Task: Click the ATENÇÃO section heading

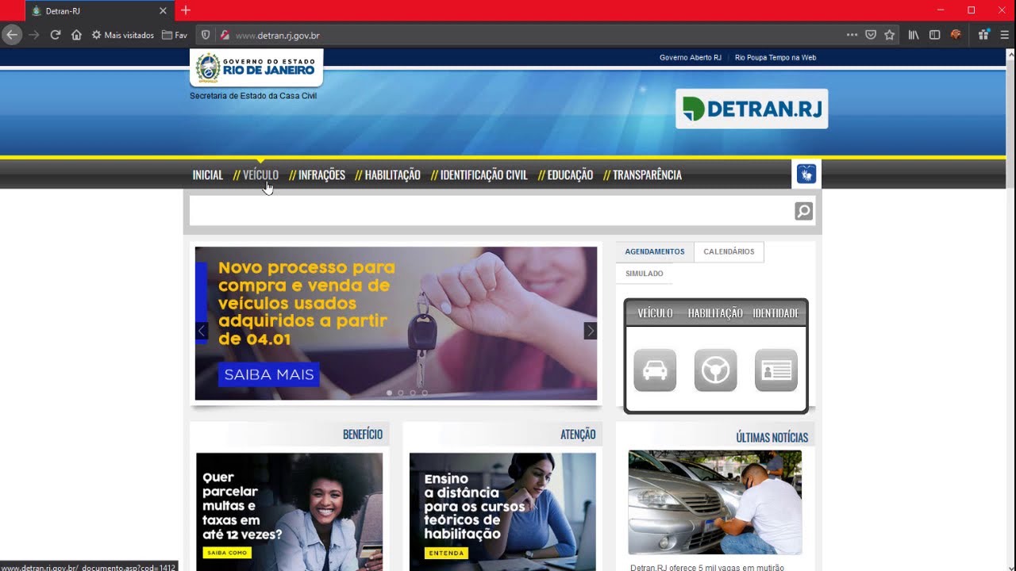Action: click(578, 435)
